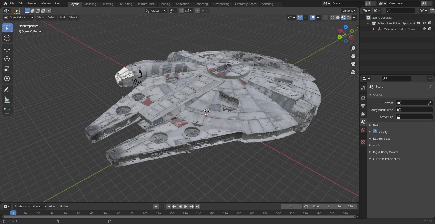This screenshot has width=435, height=224.
Task: Open the Object Mode dropdown
Action: coord(18,17)
